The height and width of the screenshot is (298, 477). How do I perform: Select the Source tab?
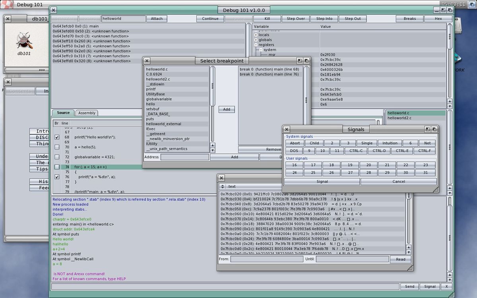63,113
